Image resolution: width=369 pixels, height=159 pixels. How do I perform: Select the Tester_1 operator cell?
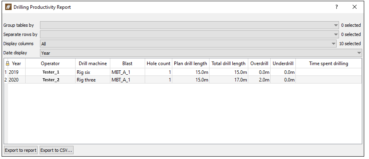[x=50, y=72]
